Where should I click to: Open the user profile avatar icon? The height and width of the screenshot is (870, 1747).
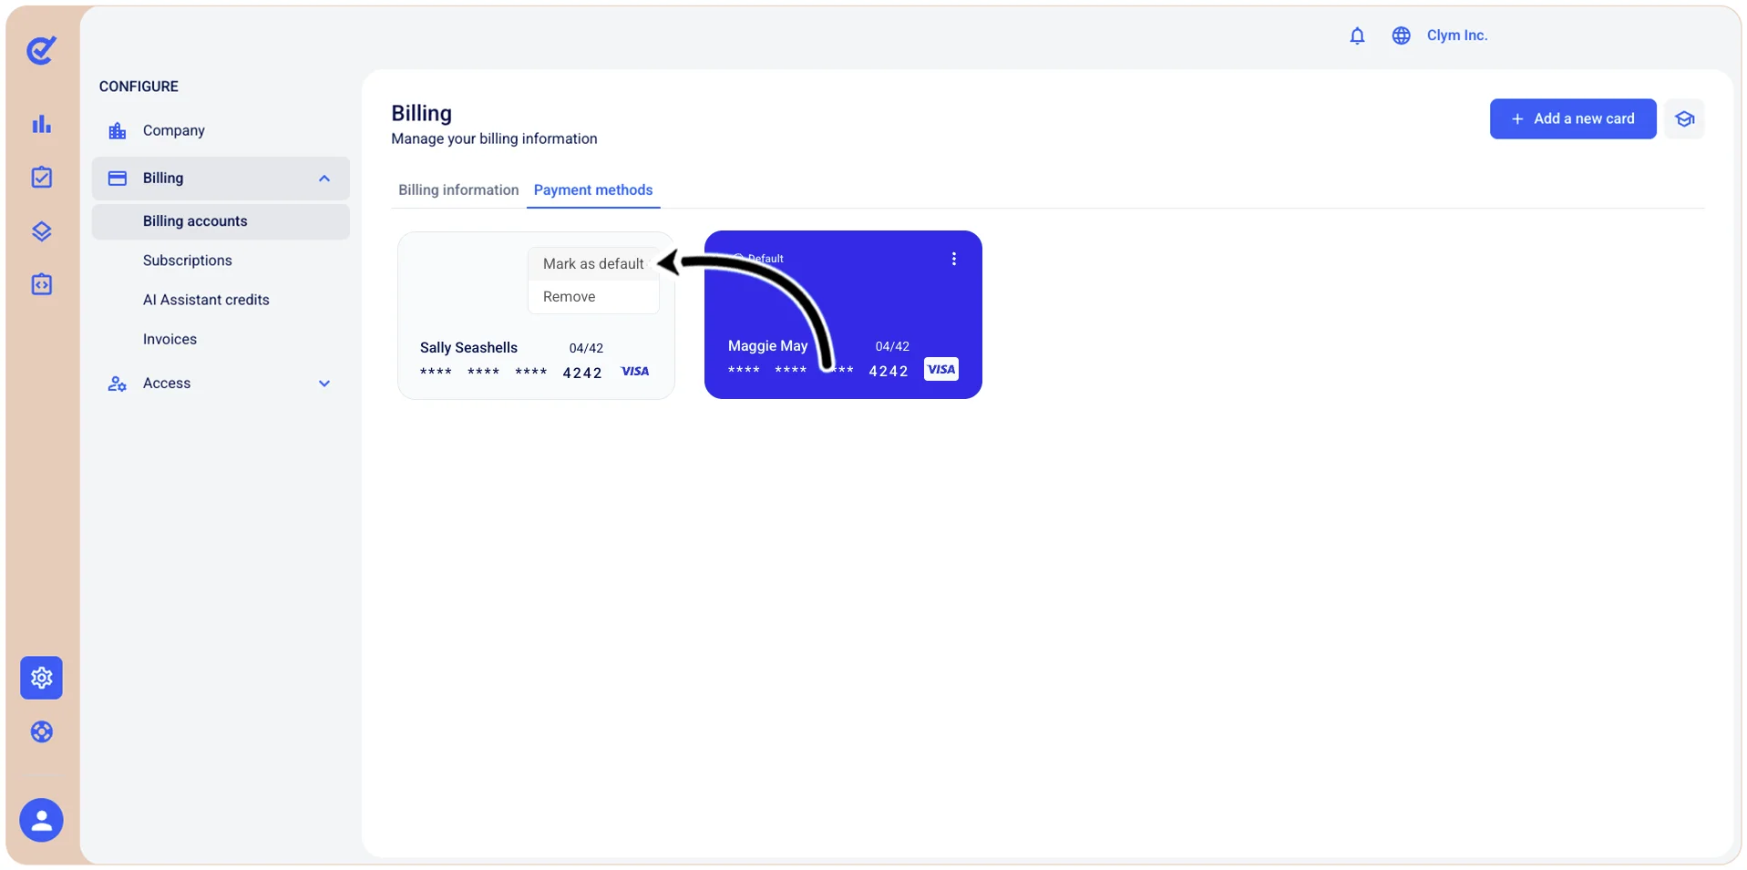41,821
